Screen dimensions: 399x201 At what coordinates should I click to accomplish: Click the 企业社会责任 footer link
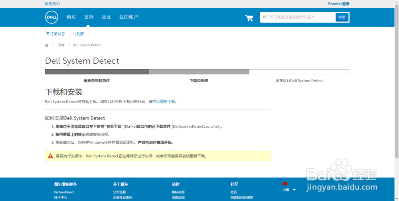(122, 197)
